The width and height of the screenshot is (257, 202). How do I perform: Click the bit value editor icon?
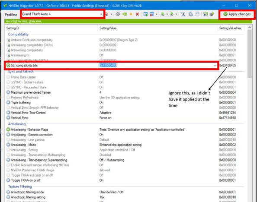coord(197,14)
